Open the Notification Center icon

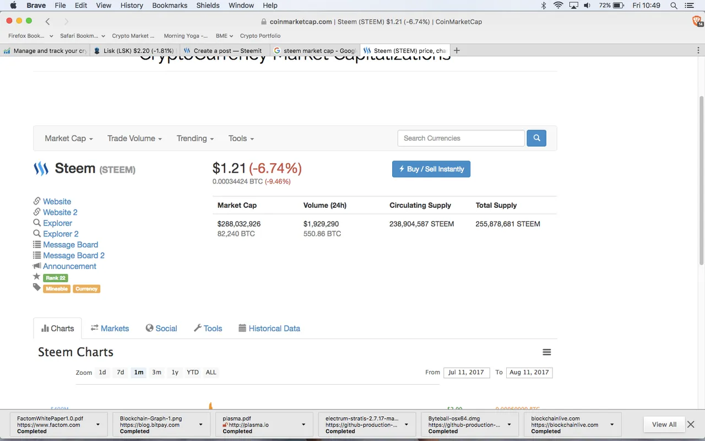[x=689, y=6]
